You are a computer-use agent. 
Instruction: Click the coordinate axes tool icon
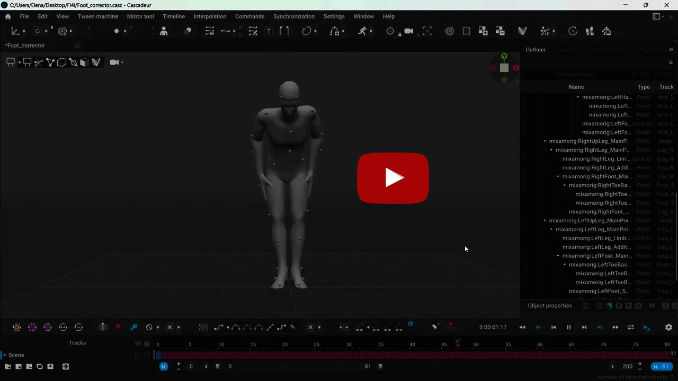tap(15, 31)
